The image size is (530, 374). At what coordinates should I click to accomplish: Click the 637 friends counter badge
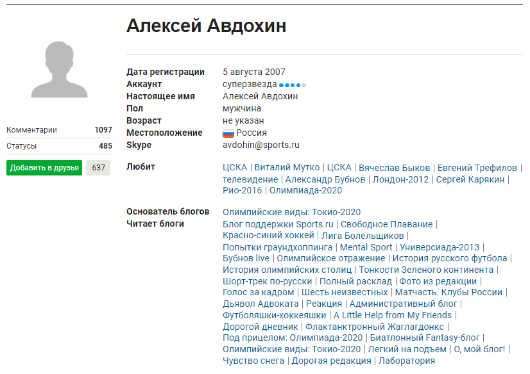click(98, 168)
